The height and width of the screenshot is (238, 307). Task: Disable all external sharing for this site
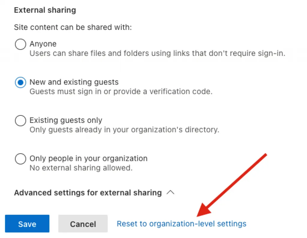pos(20,159)
